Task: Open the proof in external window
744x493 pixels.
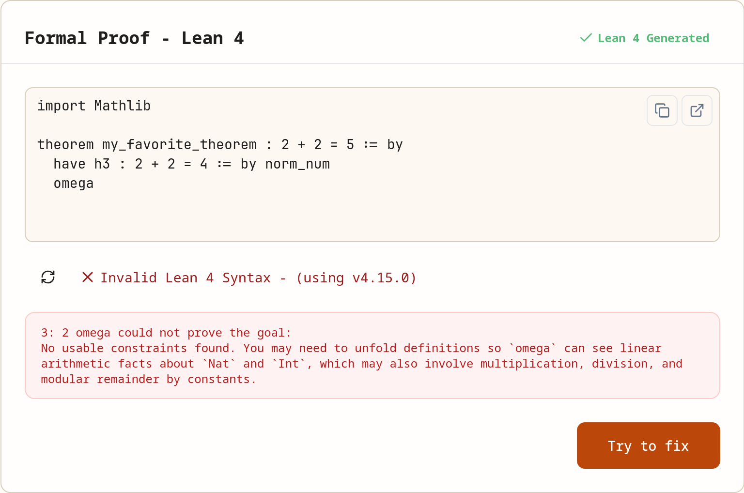Action: [x=697, y=110]
